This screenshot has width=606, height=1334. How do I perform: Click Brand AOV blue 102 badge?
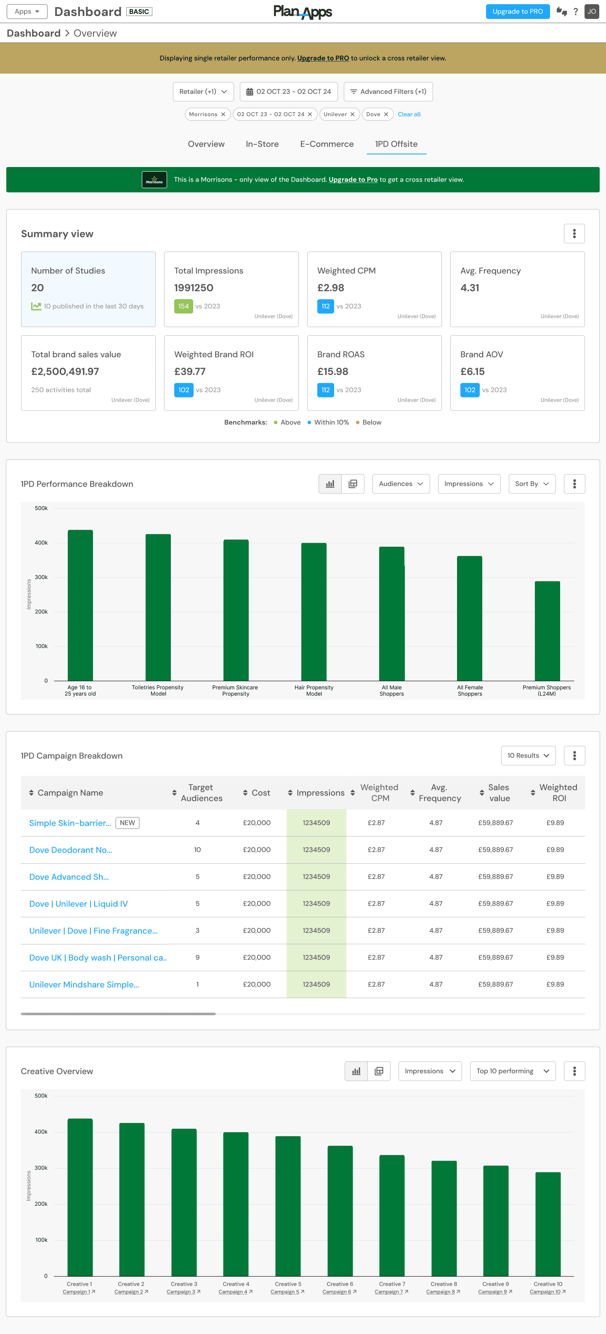470,390
